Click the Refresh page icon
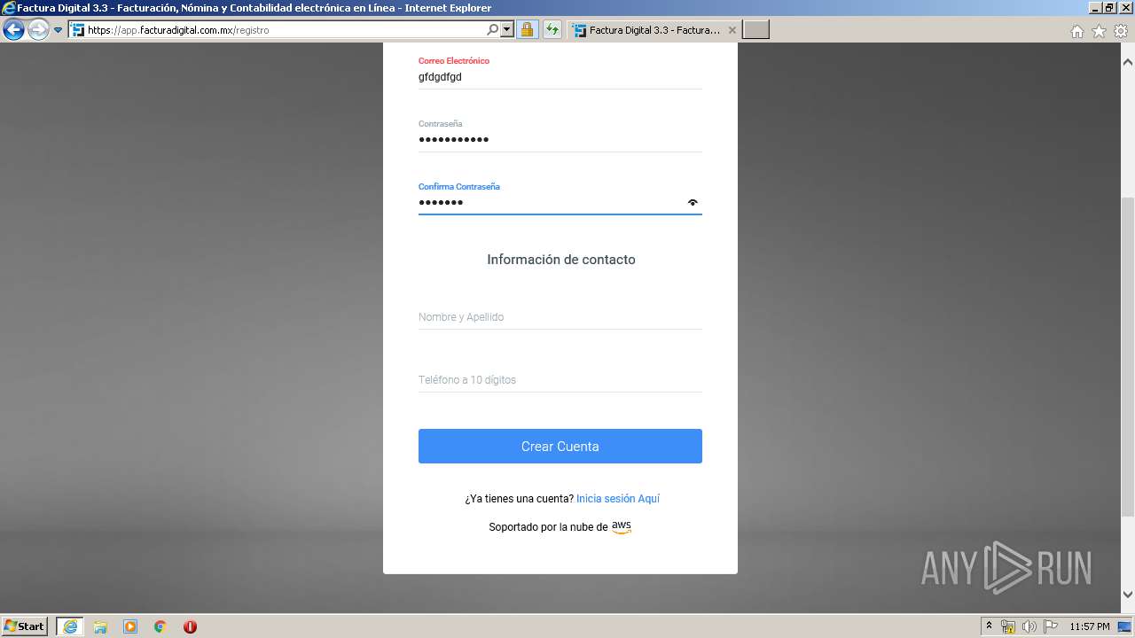 coord(552,29)
